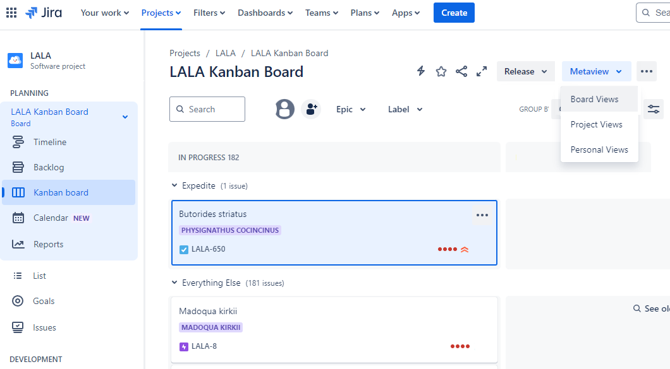Open more actions on Butorides striatus card
This screenshot has height=369, width=670.
coord(482,215)
